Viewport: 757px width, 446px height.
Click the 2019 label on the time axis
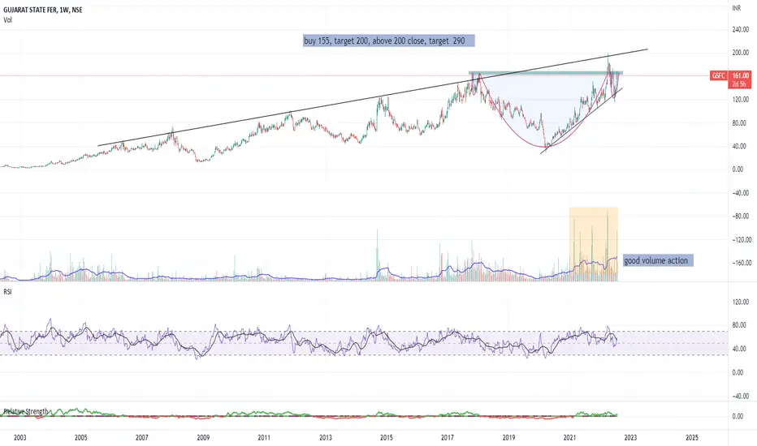pyautogui.click(x=508, y=438)
